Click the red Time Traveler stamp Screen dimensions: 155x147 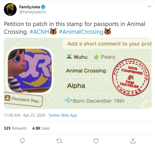click(131, 77)
